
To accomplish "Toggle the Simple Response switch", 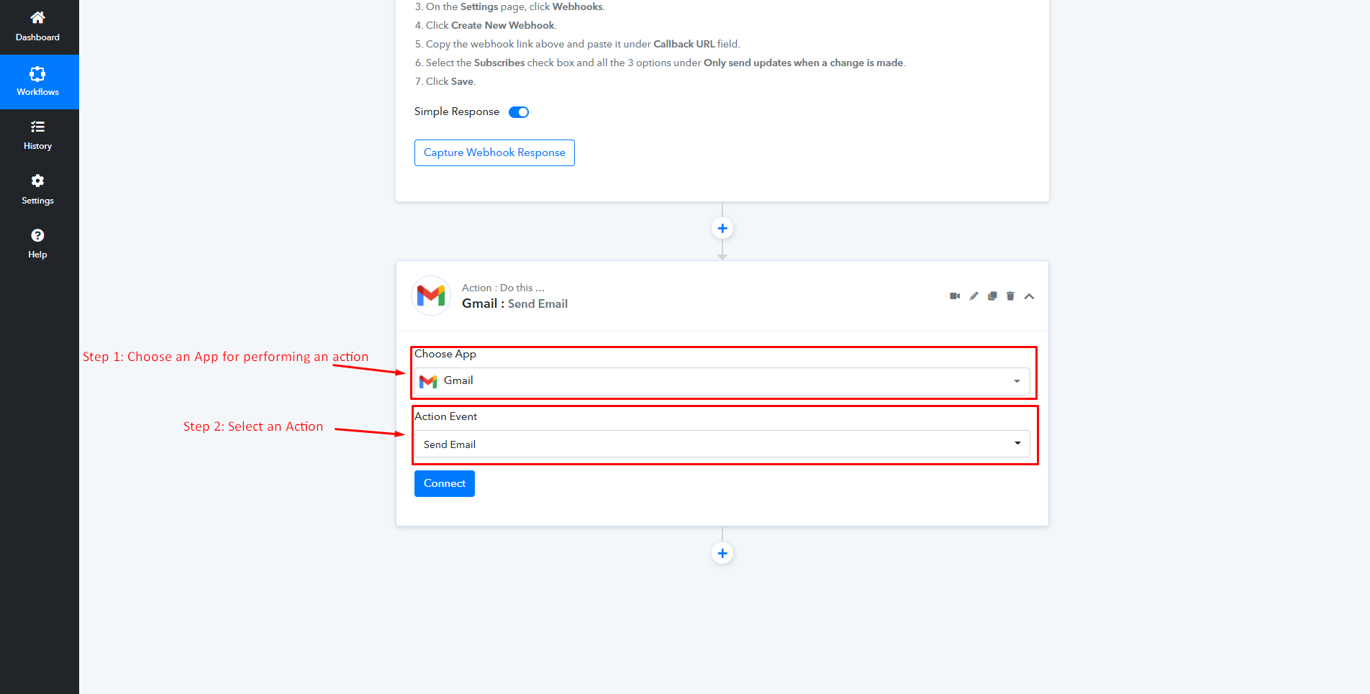I will click(x=519, y=112).
